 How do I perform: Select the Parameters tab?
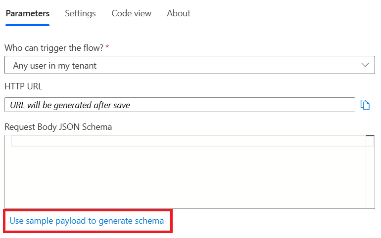28,13
